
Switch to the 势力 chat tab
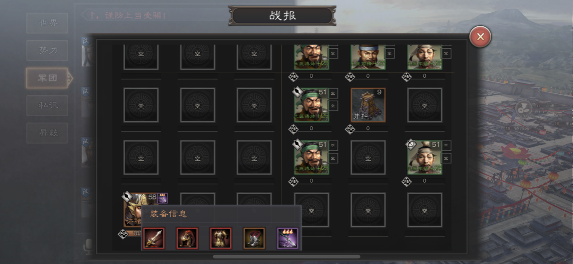click(47, 51)
